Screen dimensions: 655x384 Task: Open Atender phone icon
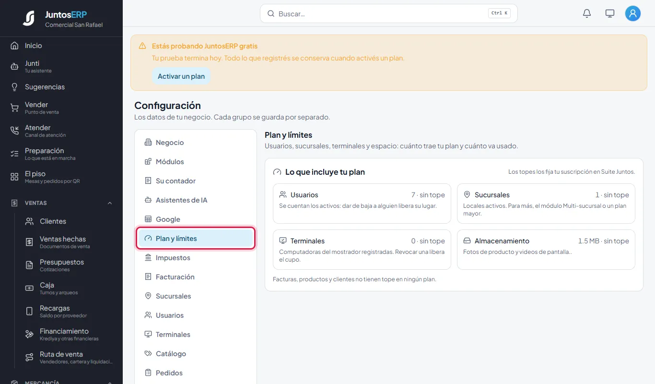point(14,131)
